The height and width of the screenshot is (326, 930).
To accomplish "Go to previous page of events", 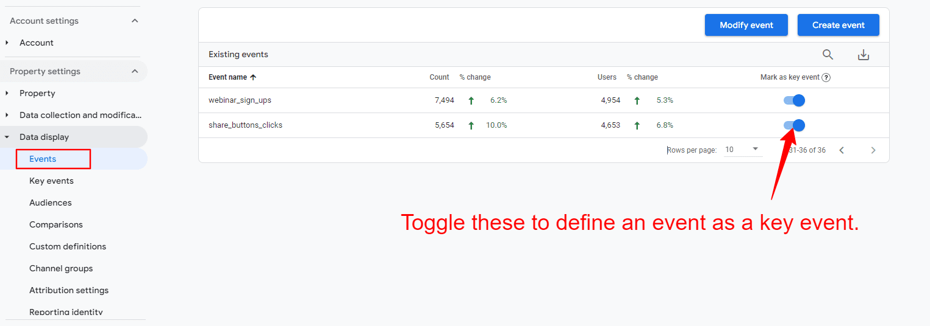I will (842, 150).
